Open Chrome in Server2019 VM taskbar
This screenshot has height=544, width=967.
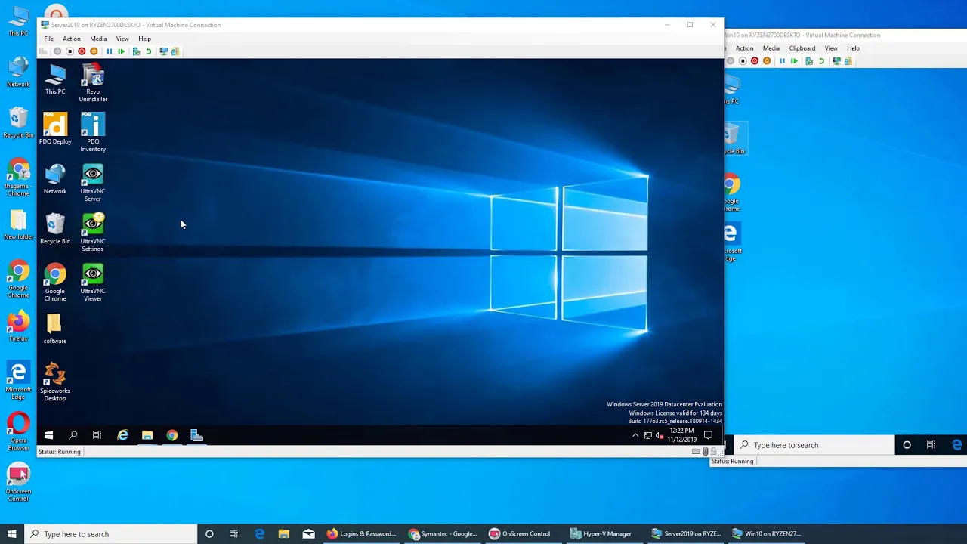(172, 435)
